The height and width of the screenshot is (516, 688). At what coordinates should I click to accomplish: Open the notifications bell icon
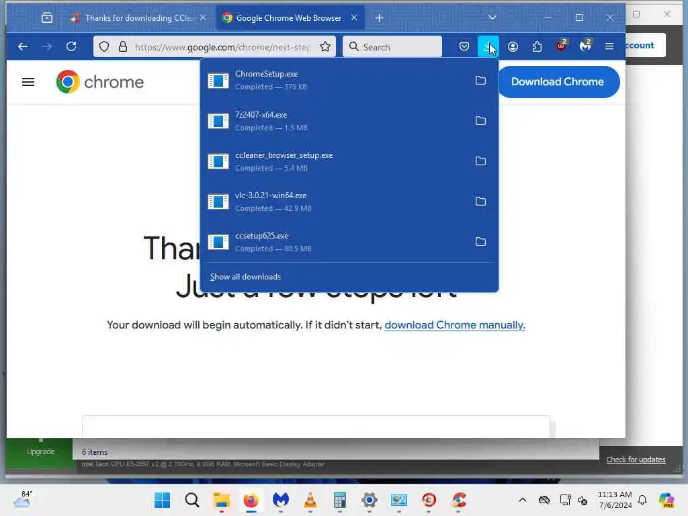[642, 500]
